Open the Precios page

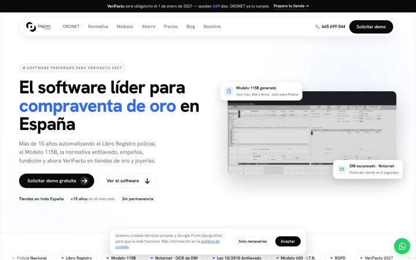tap(170, 27)
